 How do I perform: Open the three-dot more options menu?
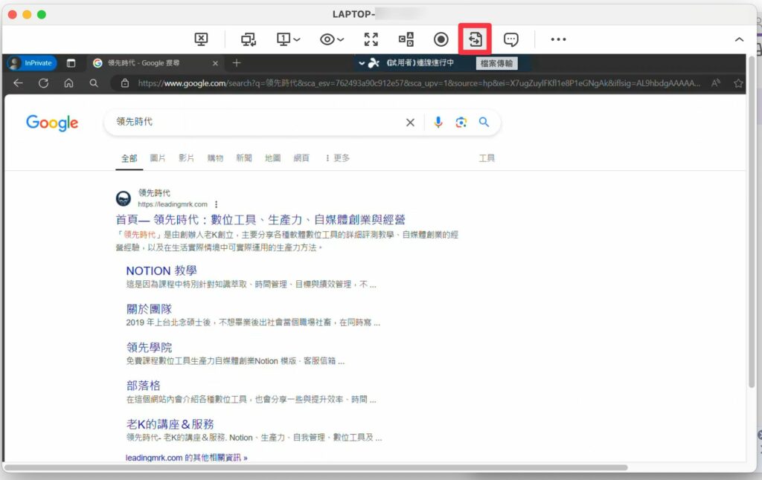(x=558, y=39)
